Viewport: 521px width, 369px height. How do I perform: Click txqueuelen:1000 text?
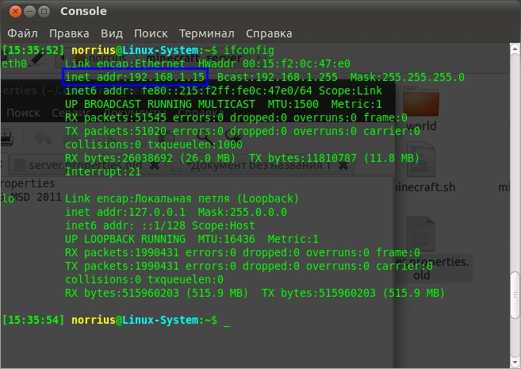(195, 144)
